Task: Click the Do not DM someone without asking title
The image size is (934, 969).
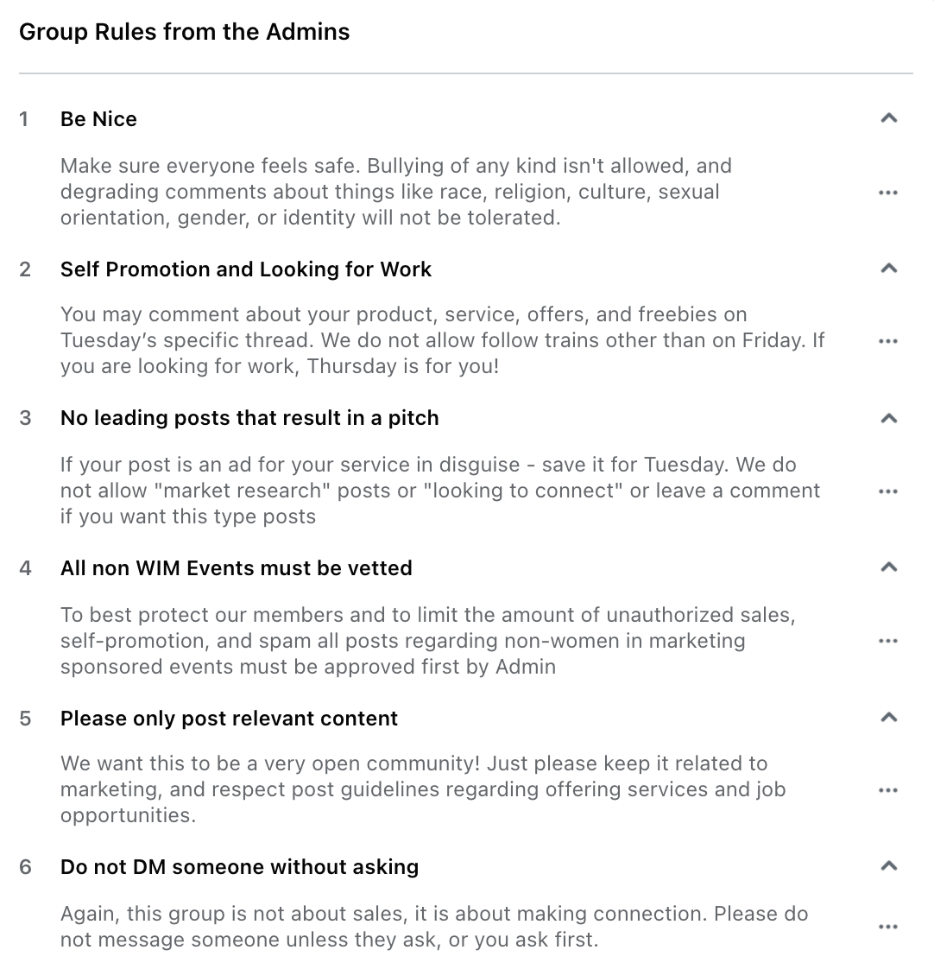Action: pos(239,867)
